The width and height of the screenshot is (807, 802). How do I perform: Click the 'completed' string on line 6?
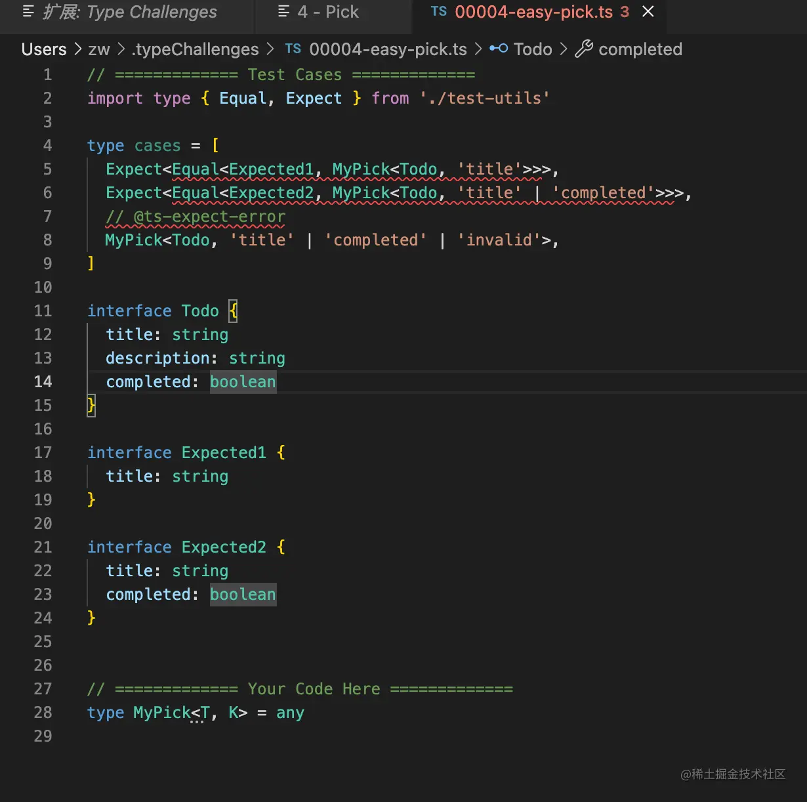point(603,192)
